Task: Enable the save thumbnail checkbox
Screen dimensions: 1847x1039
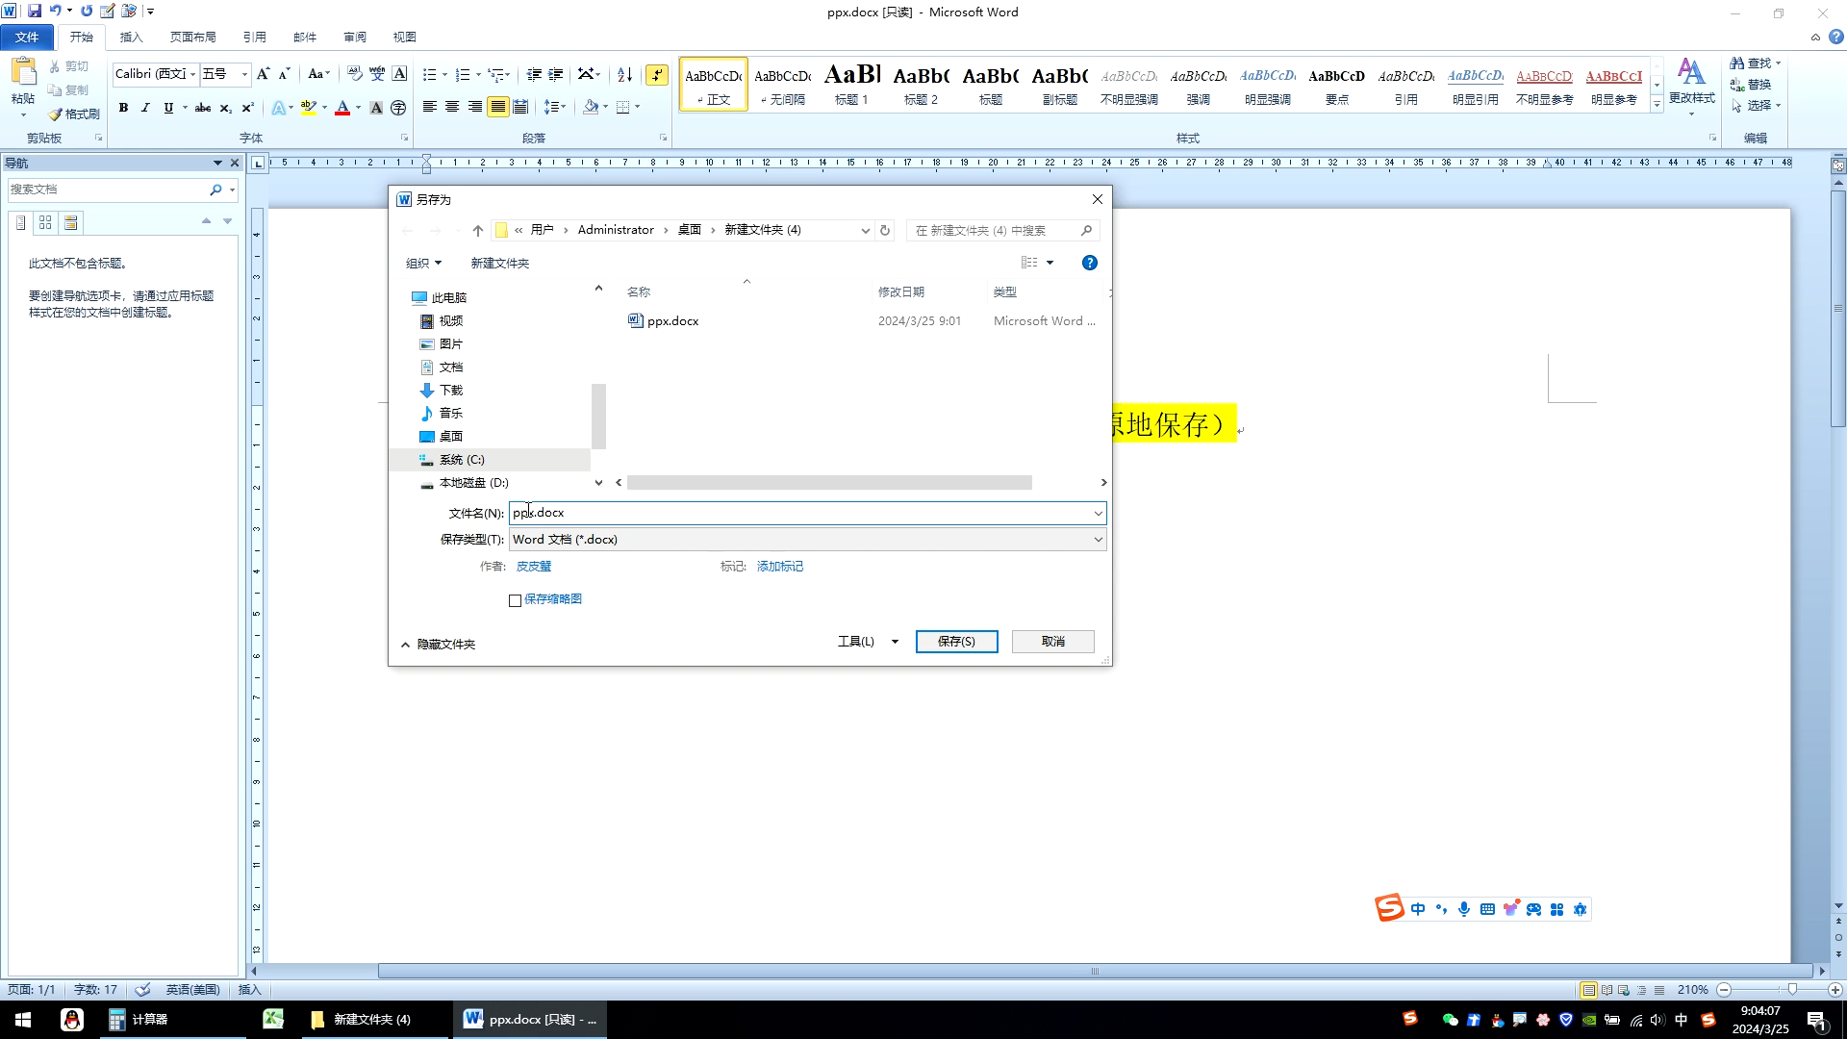Action: [516, 600]
